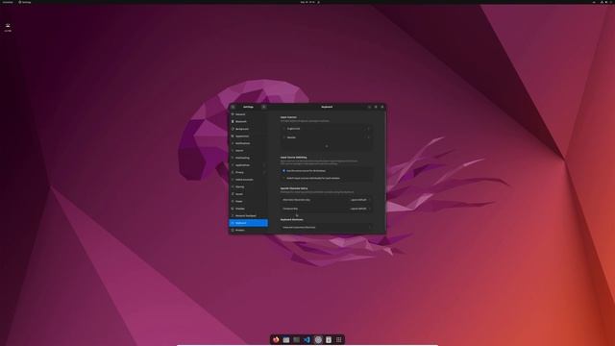The height and width of the screenshot is (346, 615).
Task: Go to Sharing settings panel
Action: (x=249, y=186)
